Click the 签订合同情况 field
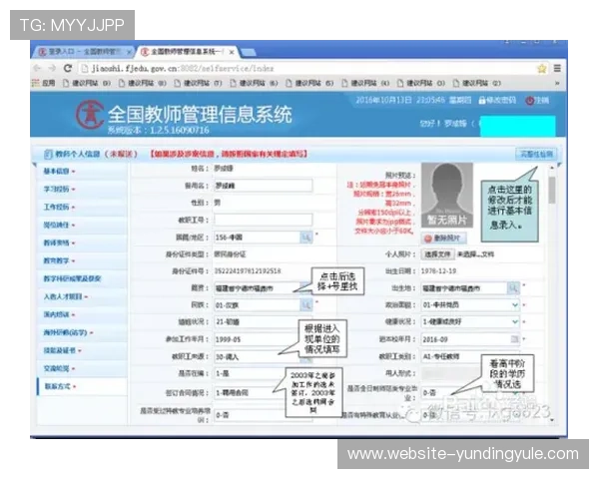This screenshot has width=599, height=479. click(x=250, y=392)
